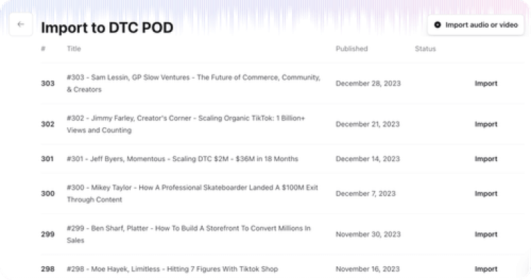Image resolution: width=531 pixels, height=280 pixels.
Task: Import episode #301 Jeff Byers
Action: [485, 159]
